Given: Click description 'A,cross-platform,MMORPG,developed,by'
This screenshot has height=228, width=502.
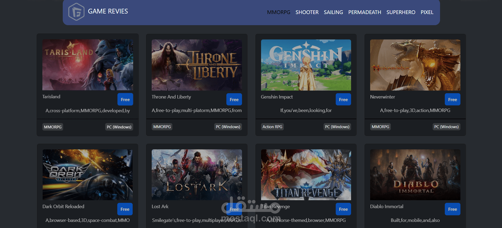Looking at the screenshot, I should coord(88,111).
